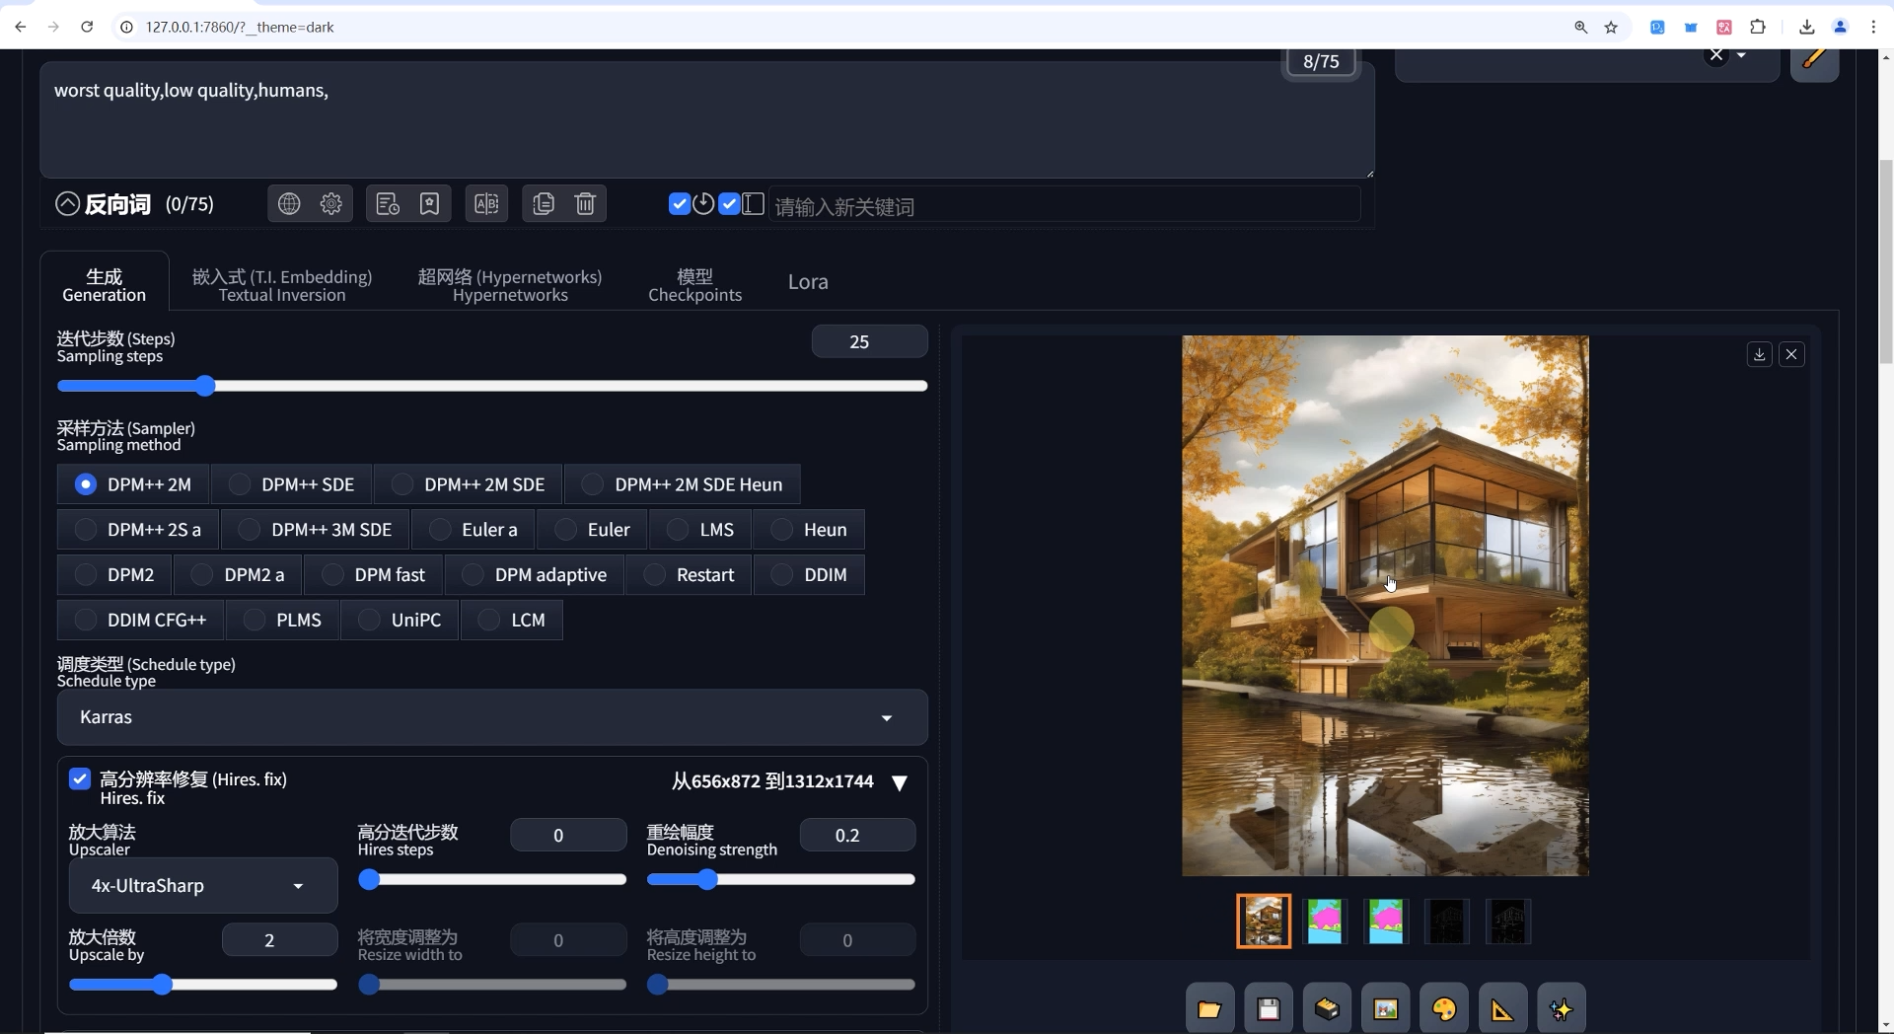The height and width of the screenshot is (1034, 1894).
Task: Open the browser three-dot menu
Action: click(1873, 27)
